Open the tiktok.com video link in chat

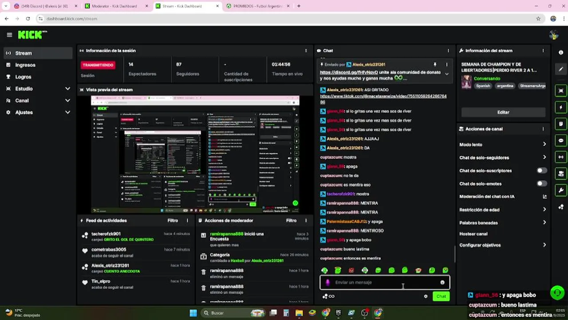tap(383, 99)
